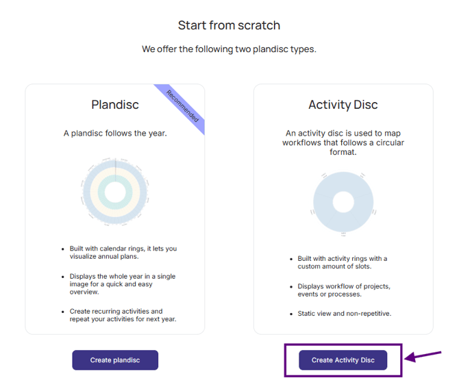Click 'We offer the following two plandisc types' subtitle
The width and height of the screenshot is (459, 389).
click(229, 49)
